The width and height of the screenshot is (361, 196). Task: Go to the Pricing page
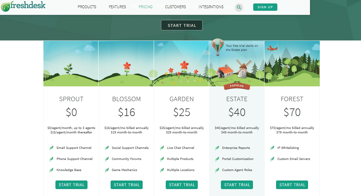pos(145,7)
